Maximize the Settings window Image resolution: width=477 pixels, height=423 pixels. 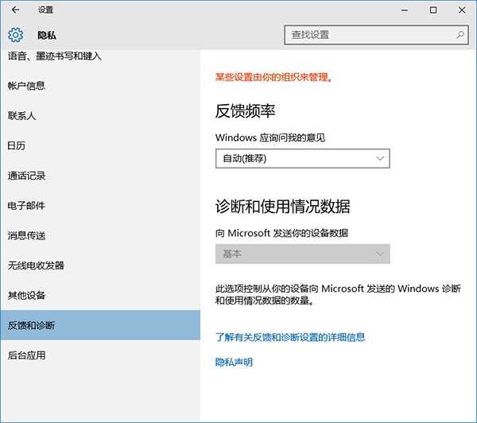433,10
